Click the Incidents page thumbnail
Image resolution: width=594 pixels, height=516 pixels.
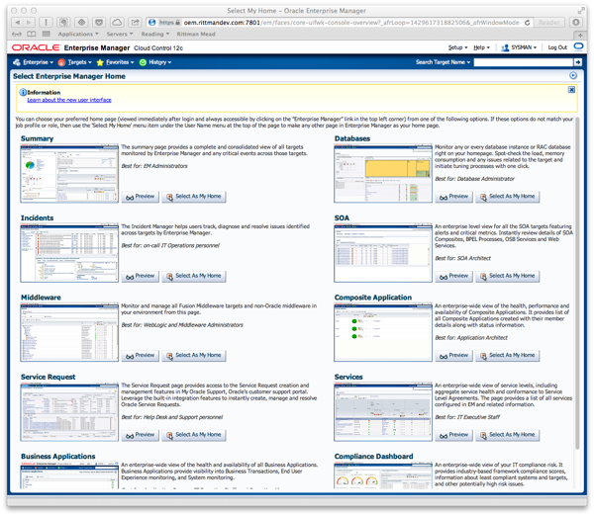(69, 253)
